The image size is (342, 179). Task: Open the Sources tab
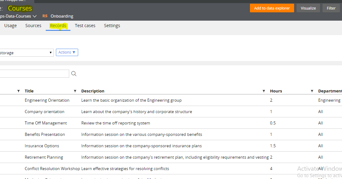[33, 26]
